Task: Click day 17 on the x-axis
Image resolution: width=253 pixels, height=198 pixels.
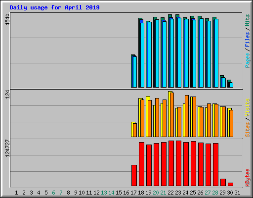Action: 133,193
